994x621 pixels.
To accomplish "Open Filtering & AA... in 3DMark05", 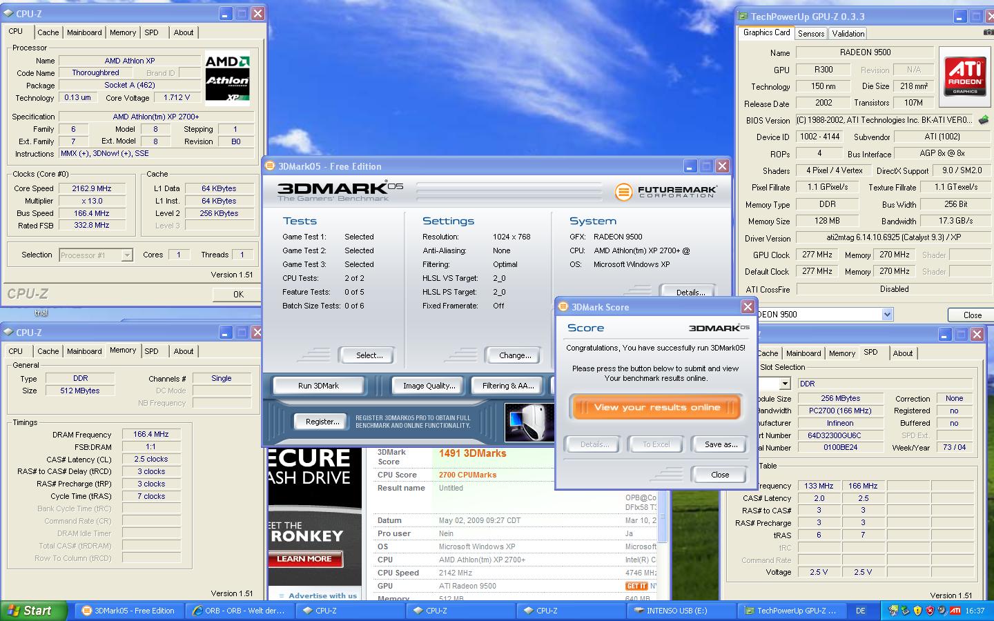I will (508, 386).
